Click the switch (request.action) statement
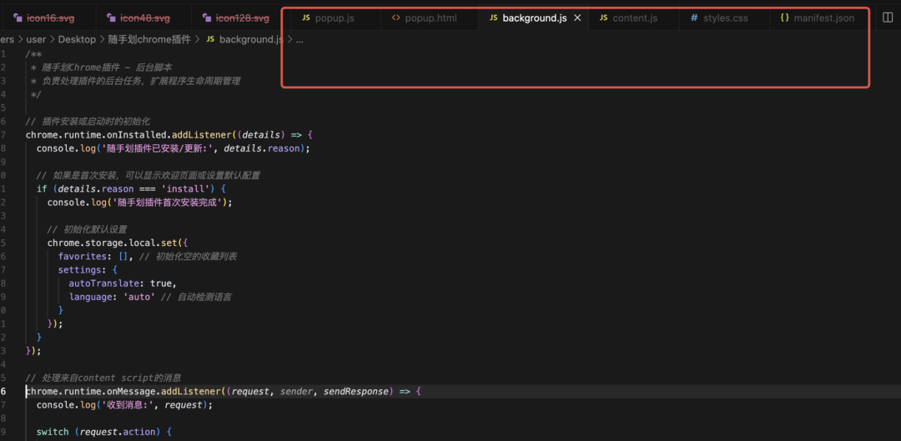This screenshot has width=901, height=441. (103, 432)
